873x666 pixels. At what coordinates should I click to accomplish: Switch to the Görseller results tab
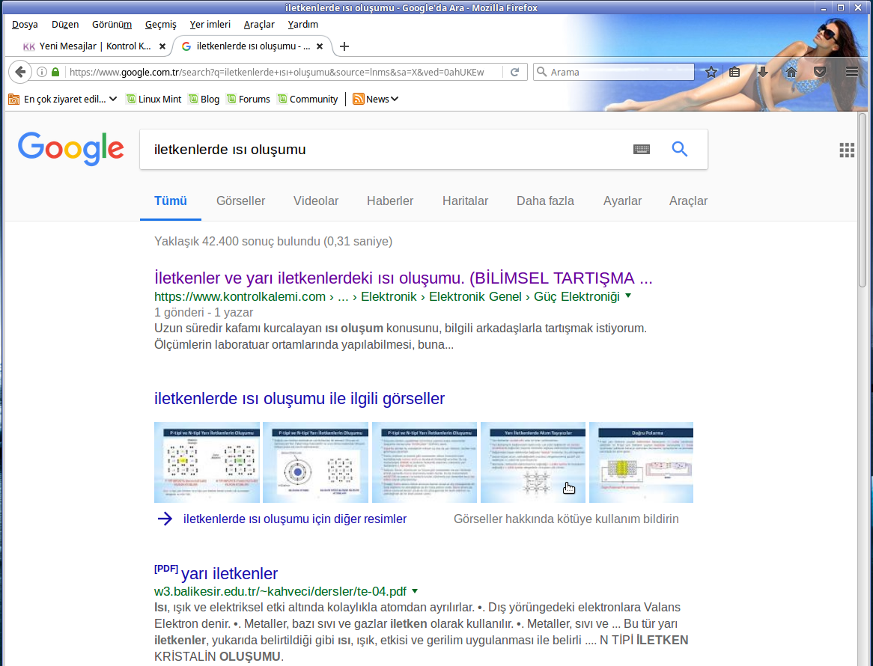pyautogui.click(x=240, y=201)
